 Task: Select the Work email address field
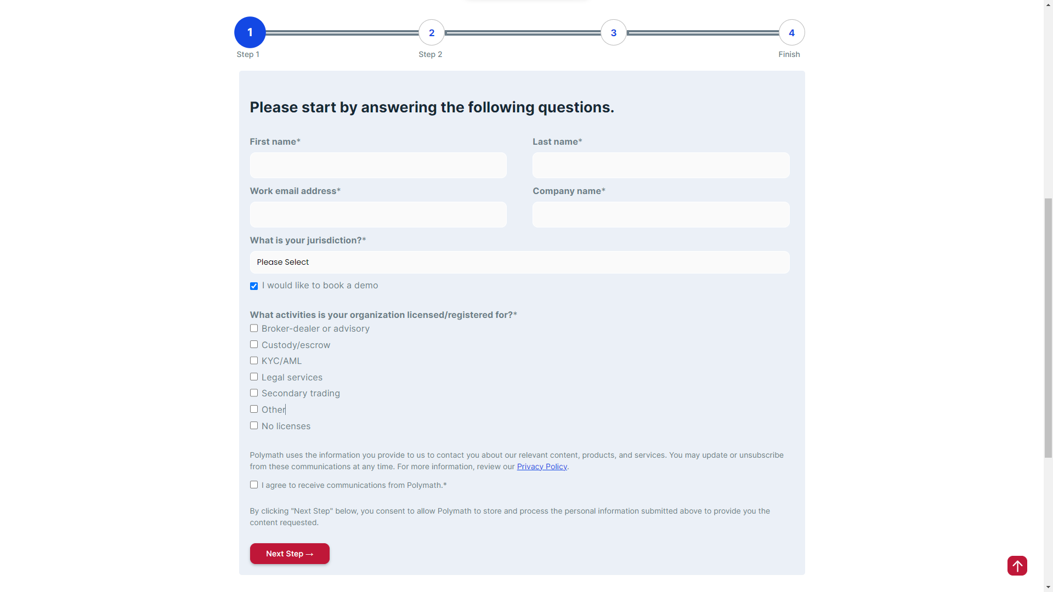pos(378,215)
